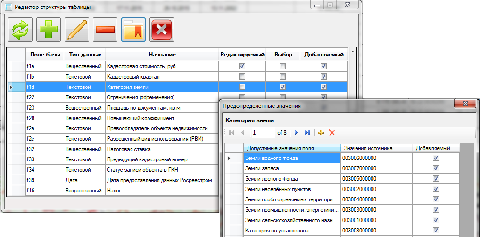Go to last record in navigator
Viewport: 480px width, 239px height.
coord(307,133)
